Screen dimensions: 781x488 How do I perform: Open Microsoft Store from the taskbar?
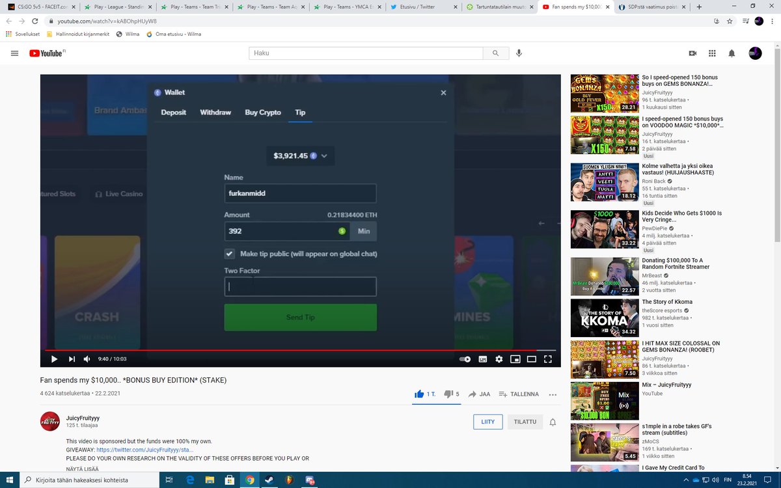click(x=230, y=480)
